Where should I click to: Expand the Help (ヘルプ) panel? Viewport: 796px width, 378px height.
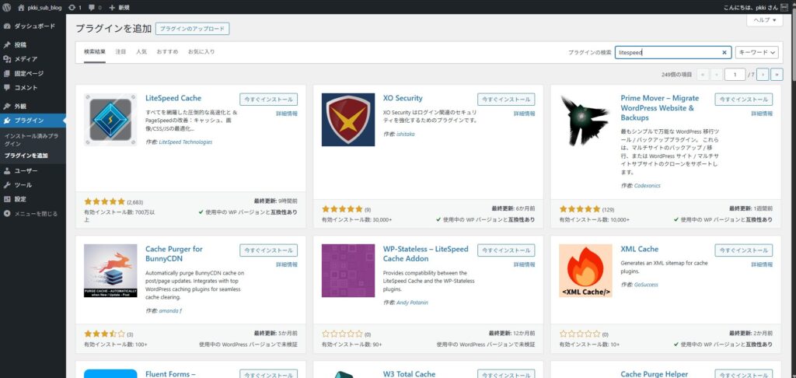coord(764,20)
